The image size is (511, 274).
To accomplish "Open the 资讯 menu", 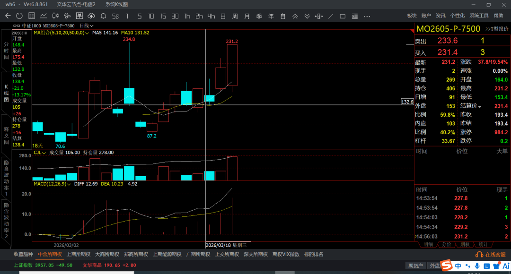I will (x=441, y=16).
